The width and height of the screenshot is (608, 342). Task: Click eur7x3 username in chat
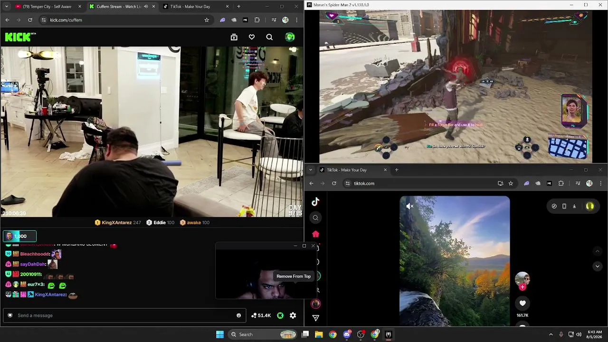(36, 285)
